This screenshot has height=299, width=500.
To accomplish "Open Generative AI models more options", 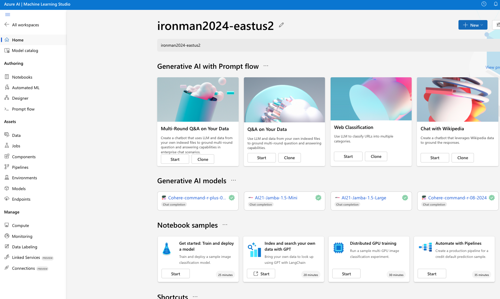I will pos(234,181).
